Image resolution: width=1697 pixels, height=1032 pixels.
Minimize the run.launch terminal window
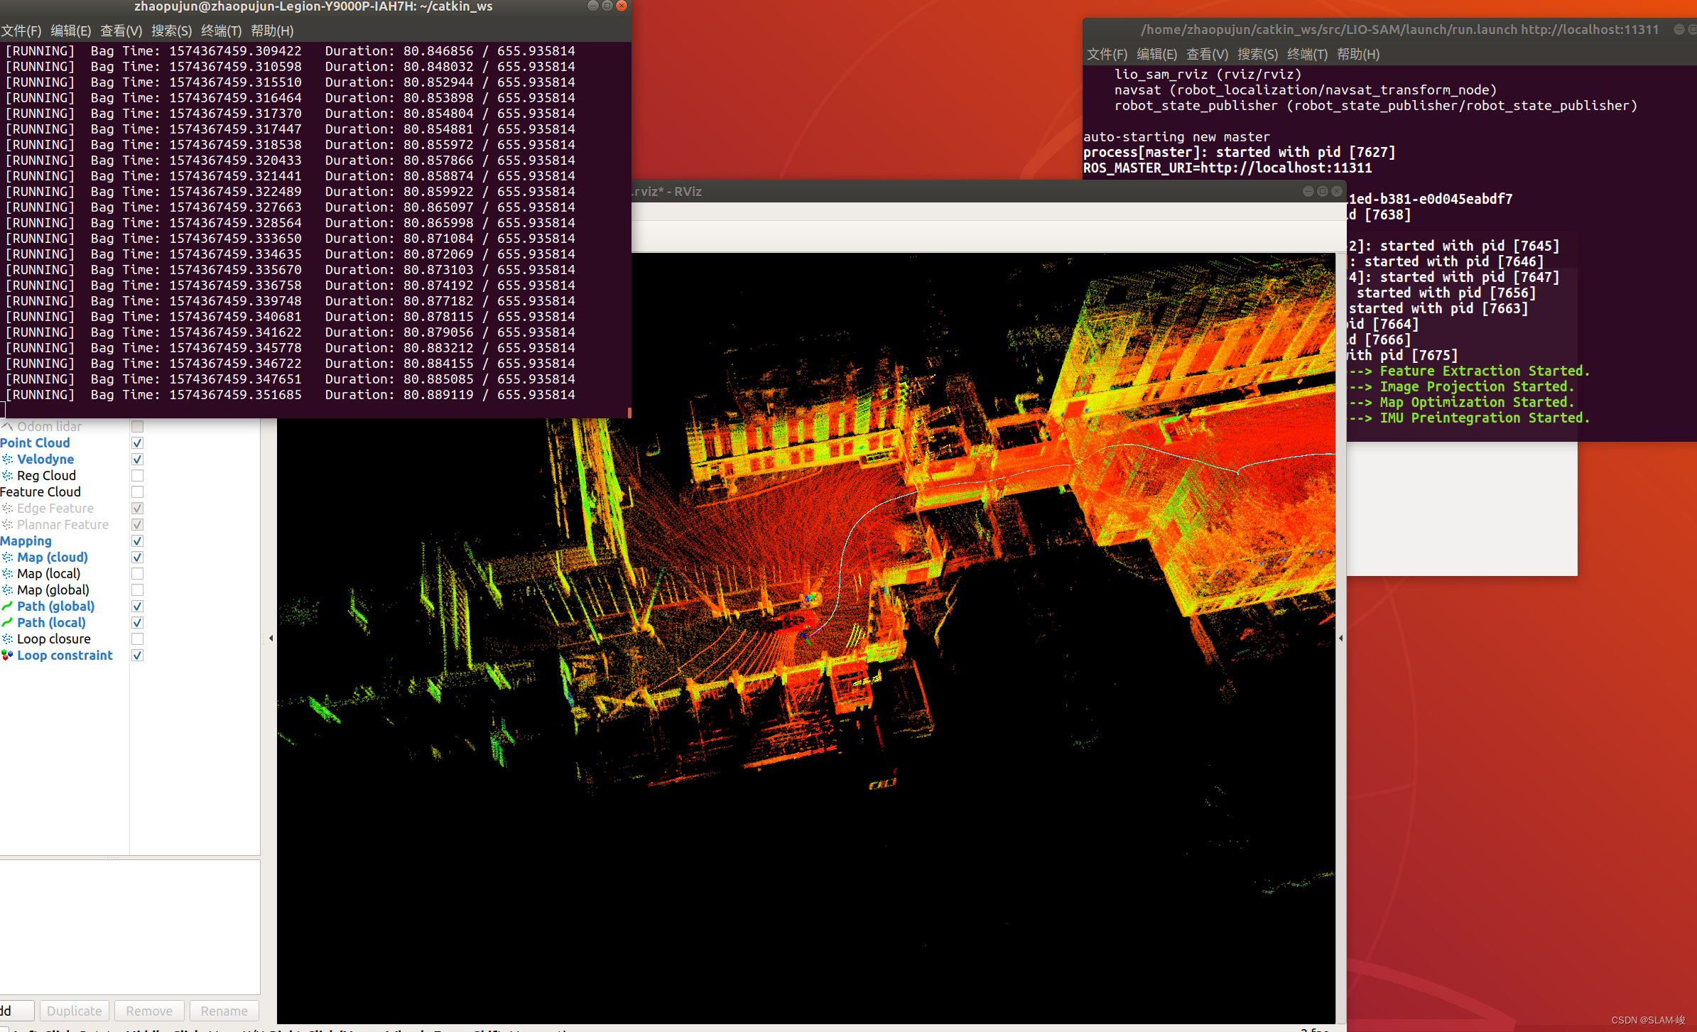pyautogui.click(x=1679, y=29)
